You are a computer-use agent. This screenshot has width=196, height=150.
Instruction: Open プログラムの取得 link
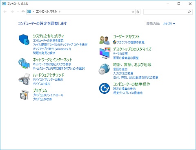pyautogui.click(x=42, y=99)
